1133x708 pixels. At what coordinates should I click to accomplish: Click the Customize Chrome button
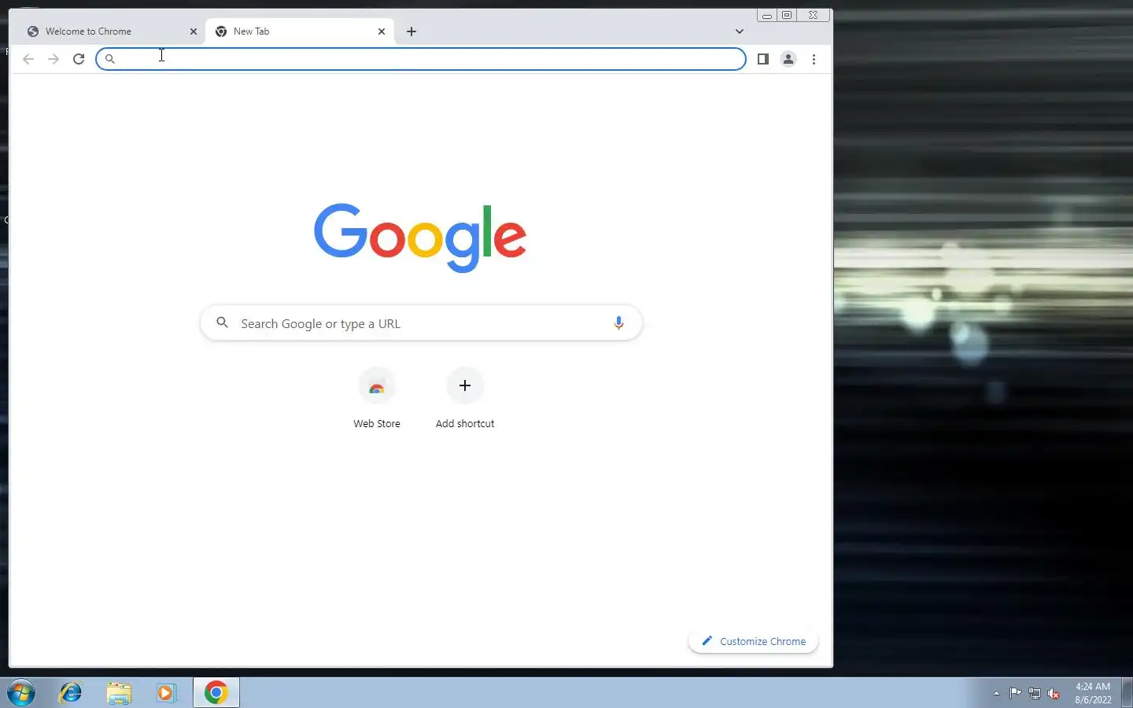754,641
